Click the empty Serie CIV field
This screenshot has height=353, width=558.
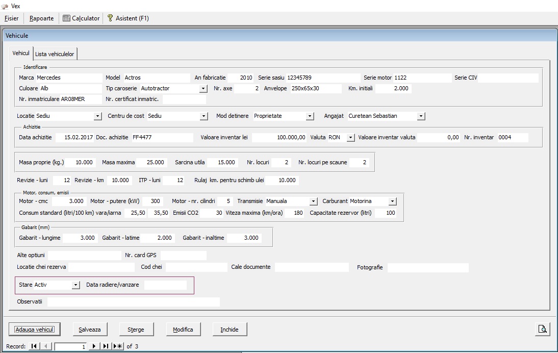pos(508,78)
